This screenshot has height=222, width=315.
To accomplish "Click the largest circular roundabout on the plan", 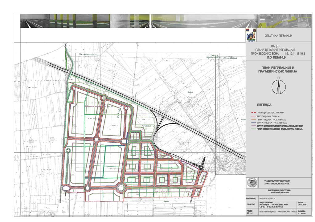I will (x=121, y=187).
